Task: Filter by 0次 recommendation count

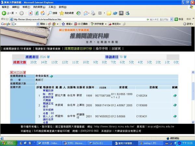Action: [x=176, y=62]
